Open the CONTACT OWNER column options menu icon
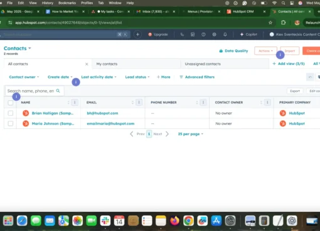320x231 pixels. coord(267,103)
